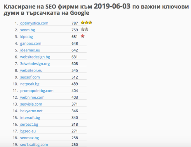
Task: Click the three gold stars beside optimystica.com
Action: [x=86, y=22]
